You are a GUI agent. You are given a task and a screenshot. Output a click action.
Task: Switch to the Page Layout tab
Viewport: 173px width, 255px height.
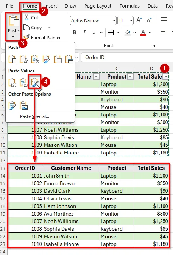[x=98, y=6]
